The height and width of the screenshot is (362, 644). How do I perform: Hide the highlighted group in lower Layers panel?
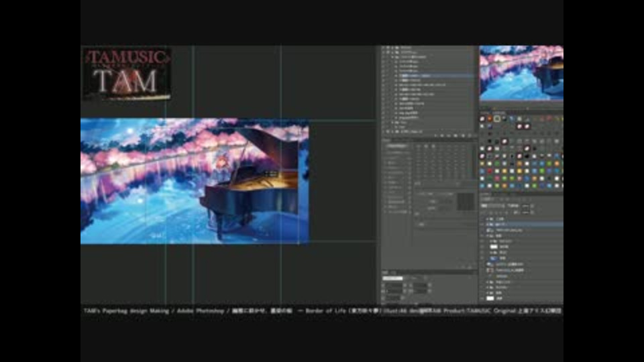tap(482, 225)
